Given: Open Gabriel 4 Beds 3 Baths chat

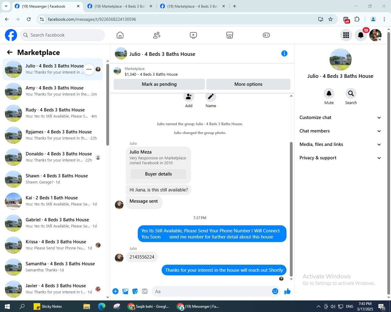Looking at the screenshot, I should [x=53, y=223].
